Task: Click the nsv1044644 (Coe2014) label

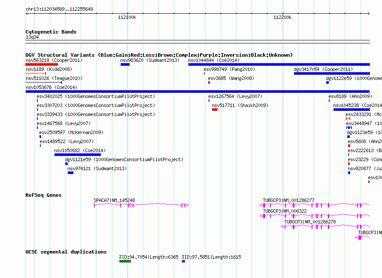Action: click(214, 60)
